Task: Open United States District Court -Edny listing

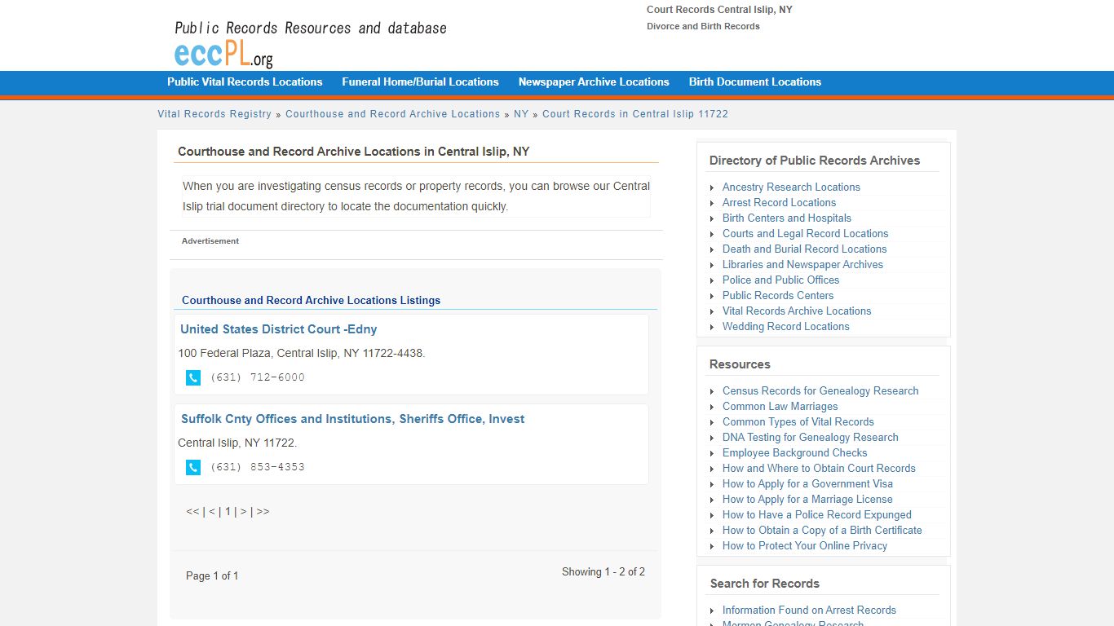Action: [x=279, y=329]
